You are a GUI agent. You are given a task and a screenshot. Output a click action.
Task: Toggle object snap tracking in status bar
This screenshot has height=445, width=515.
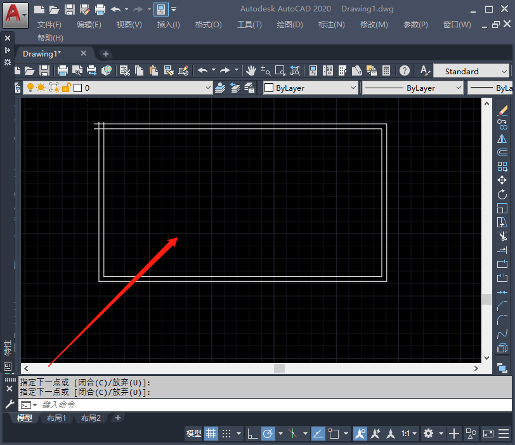click(x=318, y=434)
